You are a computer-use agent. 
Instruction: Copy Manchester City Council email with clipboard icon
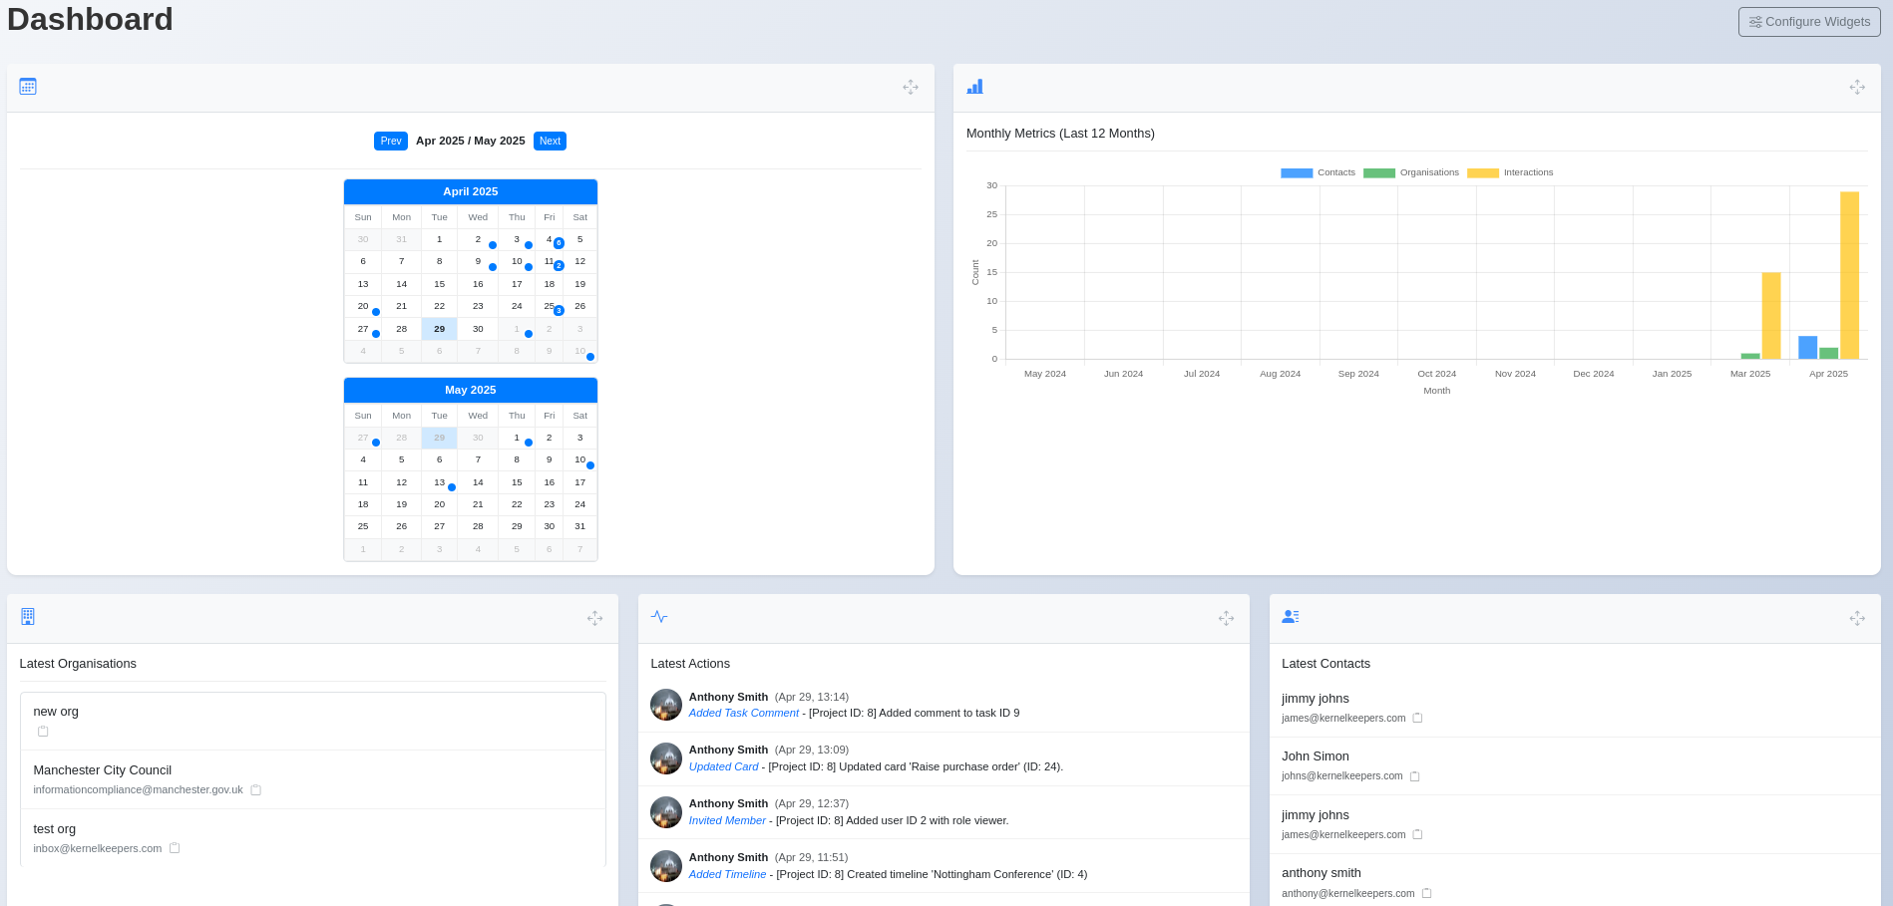coord(255,789)
